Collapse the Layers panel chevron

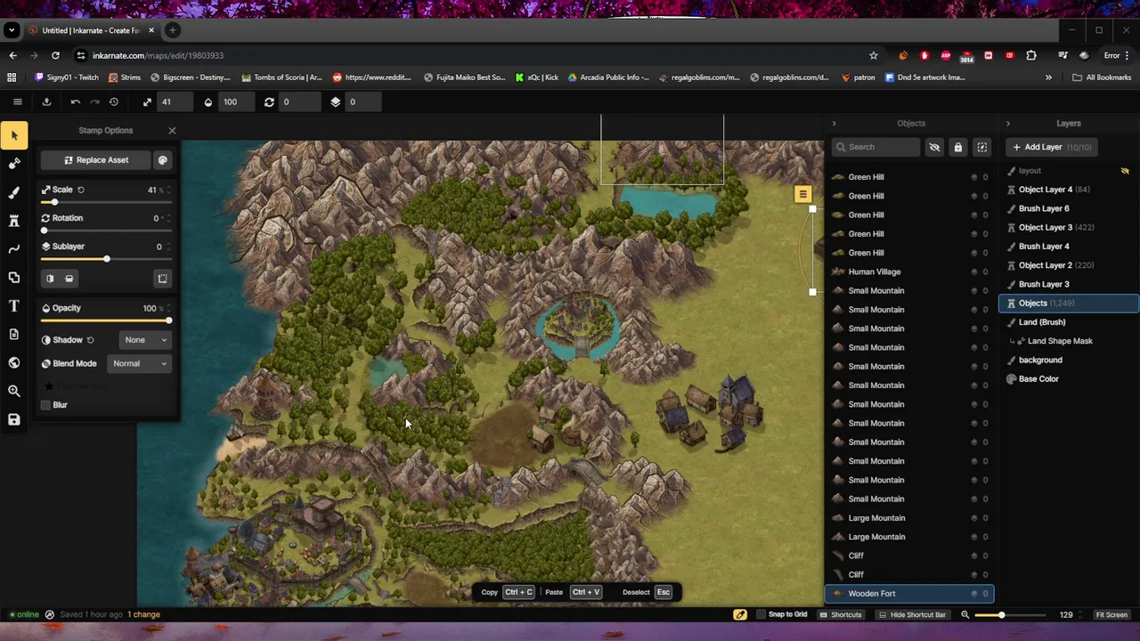click(1007, 124)
